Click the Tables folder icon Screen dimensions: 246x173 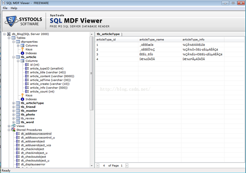click(13, 38)
